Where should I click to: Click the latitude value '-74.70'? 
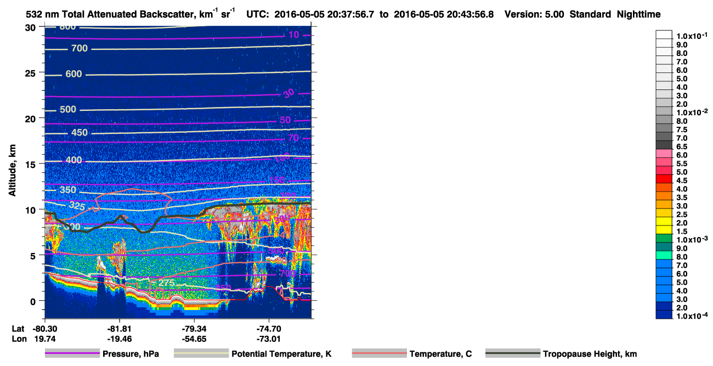269,329
